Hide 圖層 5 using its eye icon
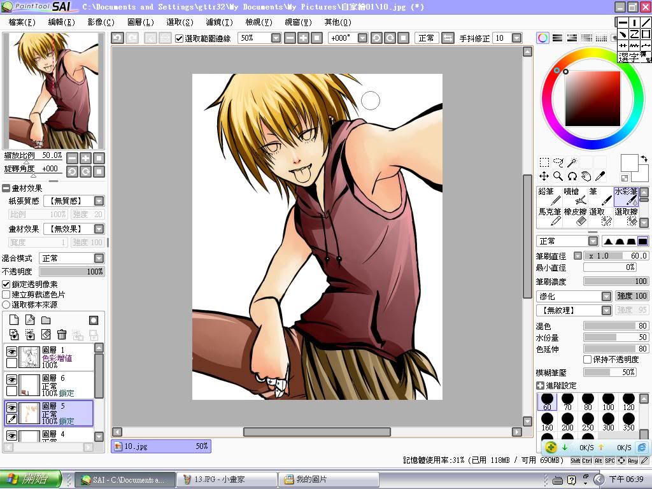The image size is (652, 489). pos(11,407)
